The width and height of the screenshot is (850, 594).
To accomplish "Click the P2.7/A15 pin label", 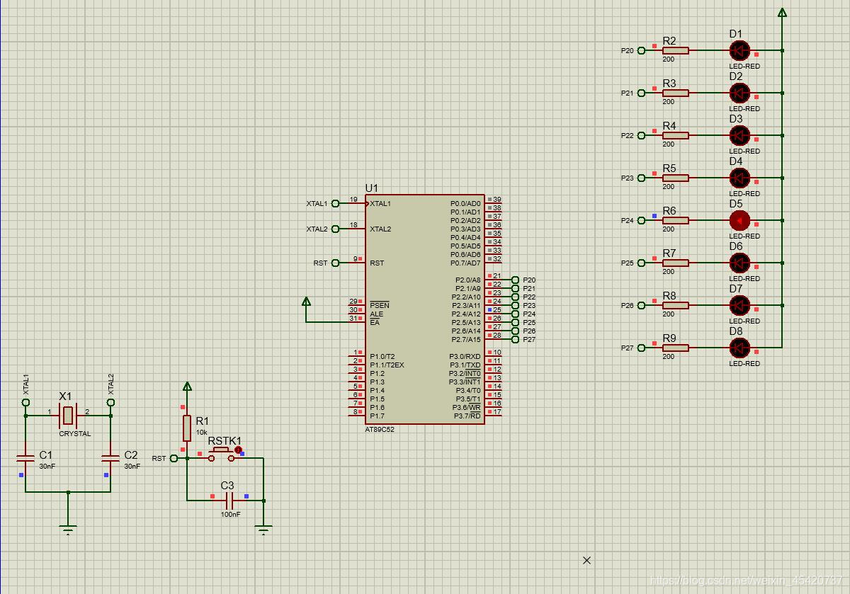I will click(x=466, y=340).
